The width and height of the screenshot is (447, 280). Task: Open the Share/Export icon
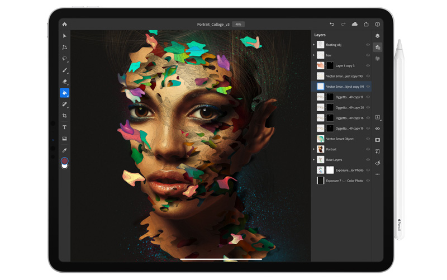[x=366, y=24]
